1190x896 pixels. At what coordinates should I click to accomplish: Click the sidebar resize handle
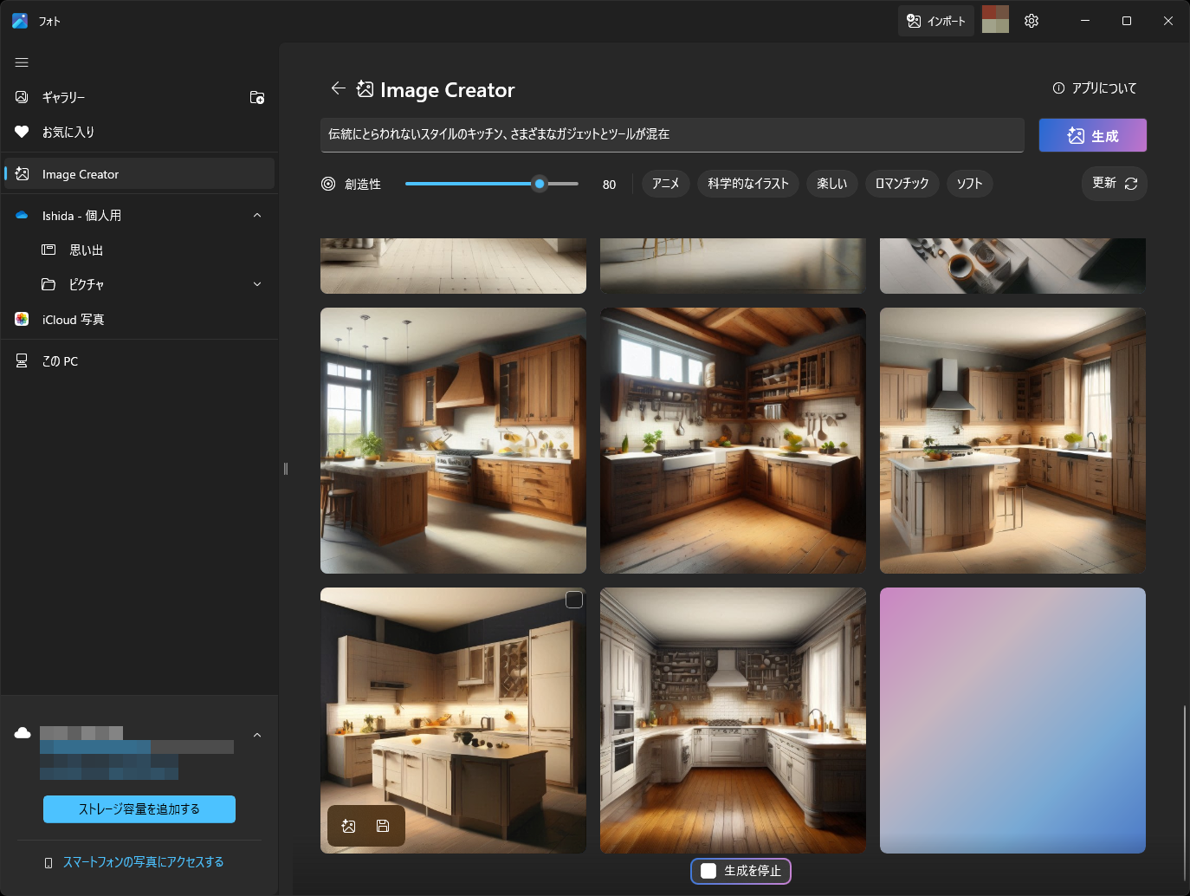pos(285,469)
